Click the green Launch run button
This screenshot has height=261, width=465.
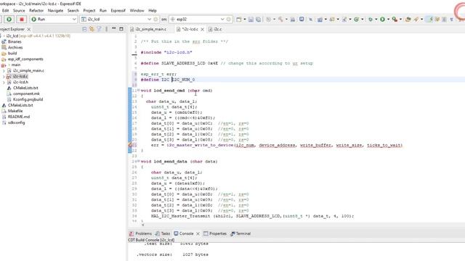[x=9, y=20]
